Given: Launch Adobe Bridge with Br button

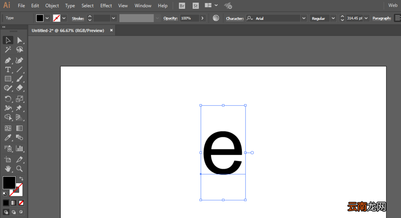Looking at the screenshot, I should click(x=182, y=6).
